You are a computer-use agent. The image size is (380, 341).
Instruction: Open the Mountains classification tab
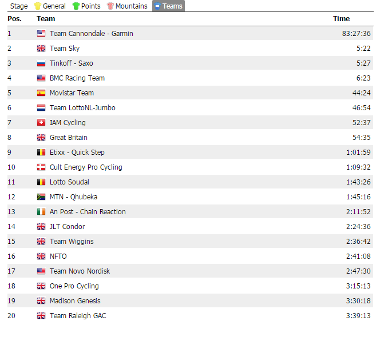128,6
